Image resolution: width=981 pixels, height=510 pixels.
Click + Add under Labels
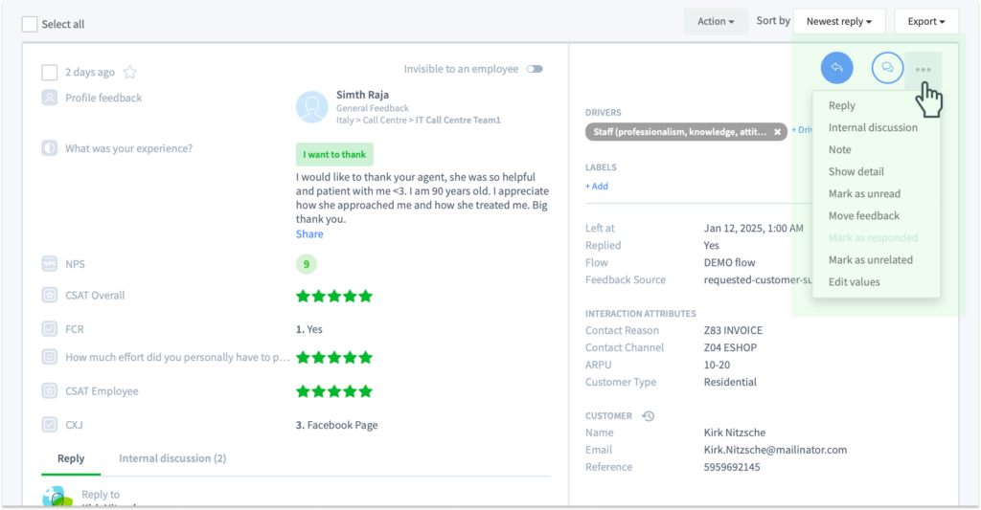point(596,187)
